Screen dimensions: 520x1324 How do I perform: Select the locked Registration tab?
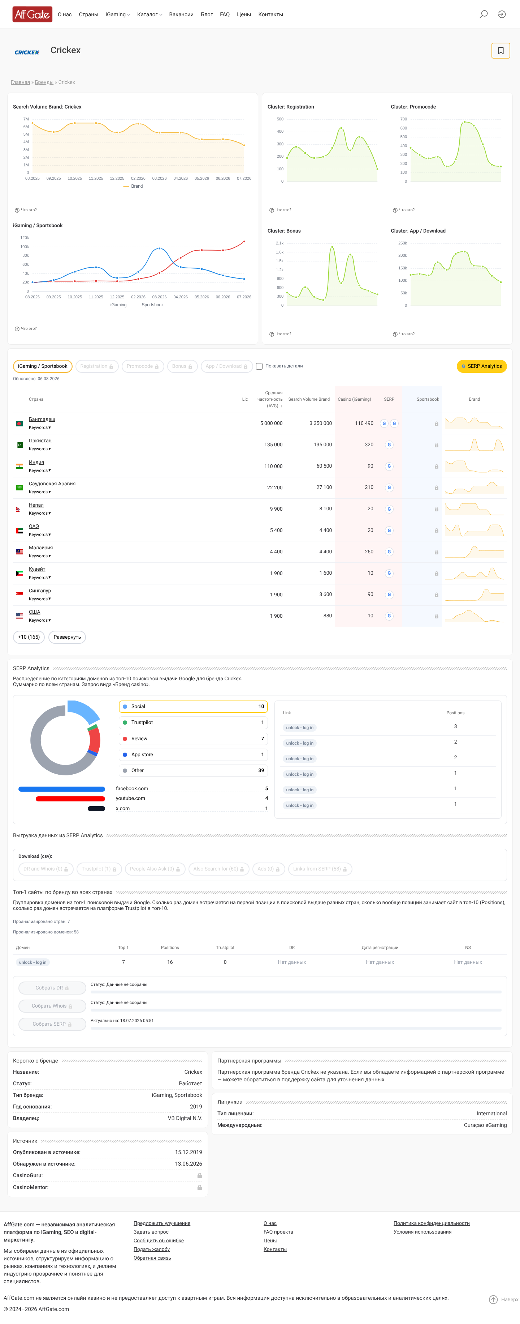pyautogui.click(x=97, y=366)
